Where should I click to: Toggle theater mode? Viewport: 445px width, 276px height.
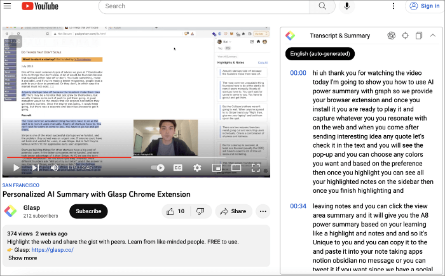pos(236,168)
